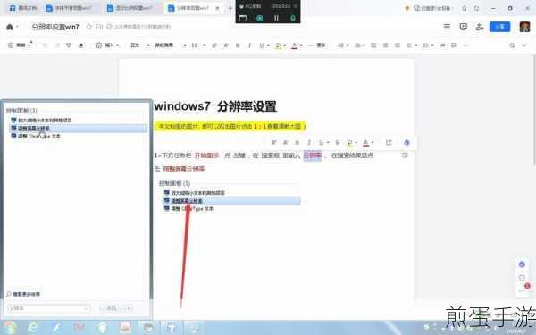Viewport: 536px width, 335px height.
Task: Open collaborator invite icon in header
Action: click(x=480, y=27)
